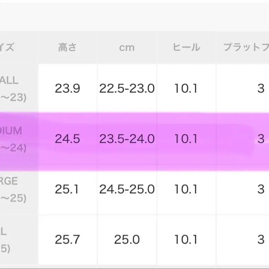Click the 10.1 heel value in LARGE row
The width and height of the screenshot is (269, 269).
coord(186,189)
